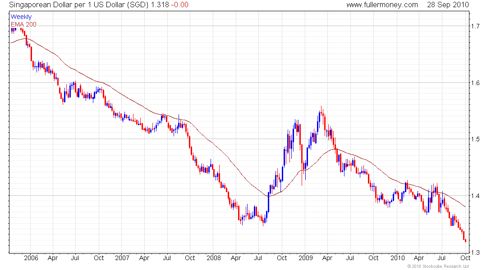
Task: Open the www.fullermoney.com link text
Action: [x=382, y=5]
